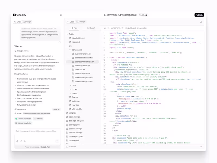This screenshot has height=163, width=217.
Task: Click the App.tsx file icon
Action: (x=70, y=97)
